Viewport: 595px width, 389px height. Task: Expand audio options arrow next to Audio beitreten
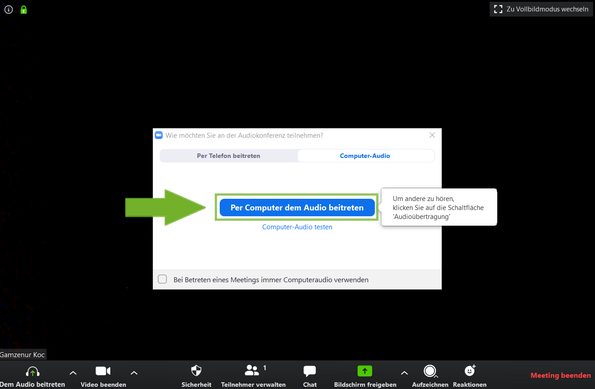point(73,373)
